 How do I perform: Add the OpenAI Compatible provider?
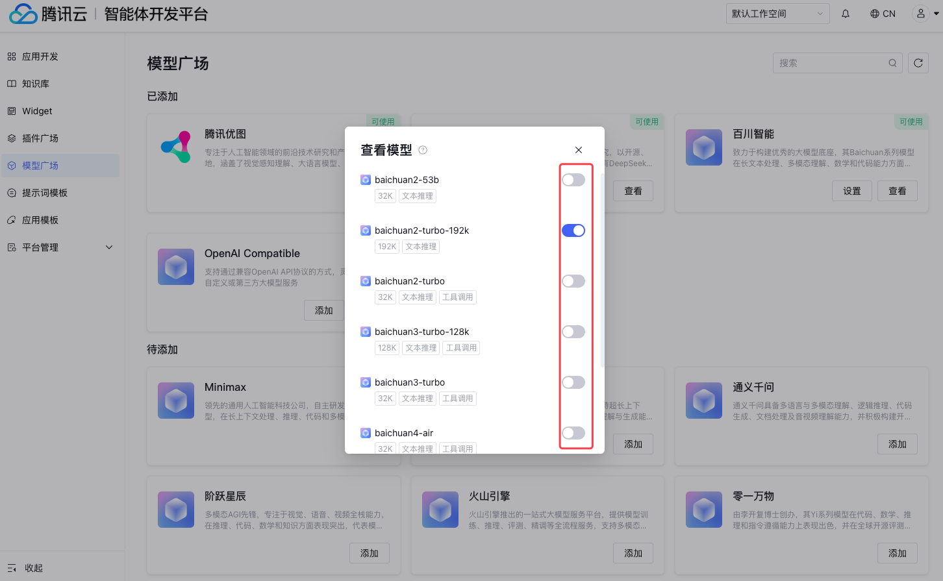point(324,310)
